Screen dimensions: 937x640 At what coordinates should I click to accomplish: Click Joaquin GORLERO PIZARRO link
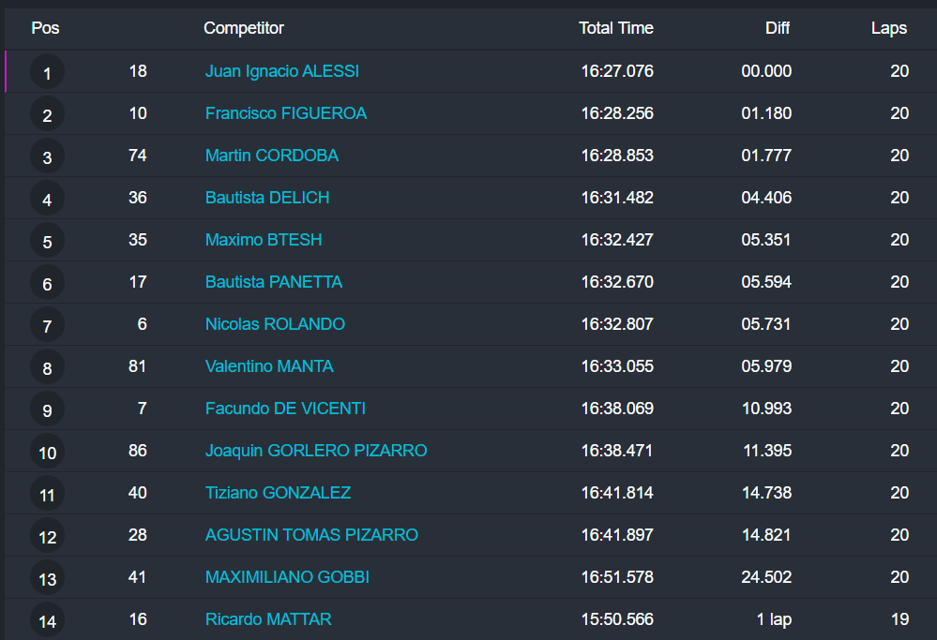pyautogui.click(x=315, y=451)
